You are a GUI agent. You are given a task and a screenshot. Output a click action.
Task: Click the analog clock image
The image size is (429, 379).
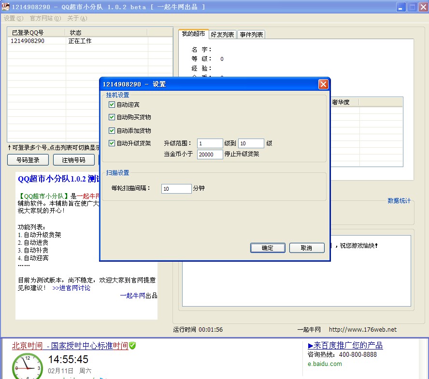point(28,366)
